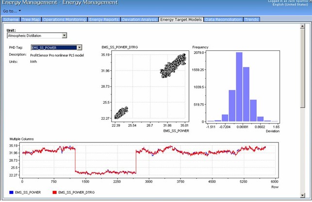Viewport: 312px width, 202px height.
Task: Click the scroll up arrow
Action: point(302,26)
